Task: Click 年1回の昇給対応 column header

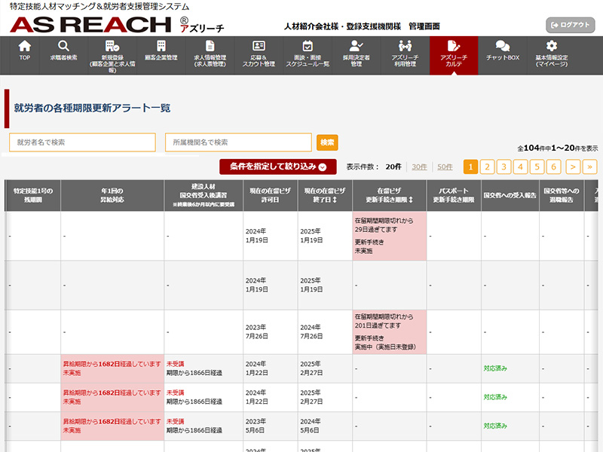Action: pyautogui.click(x=112, y=195)
